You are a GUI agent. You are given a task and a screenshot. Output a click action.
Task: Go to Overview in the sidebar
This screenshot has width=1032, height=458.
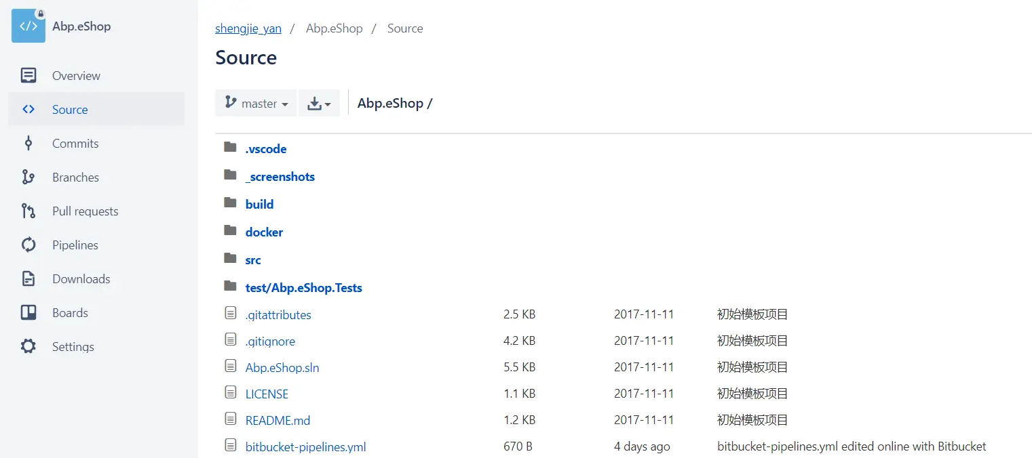(96, 75)
